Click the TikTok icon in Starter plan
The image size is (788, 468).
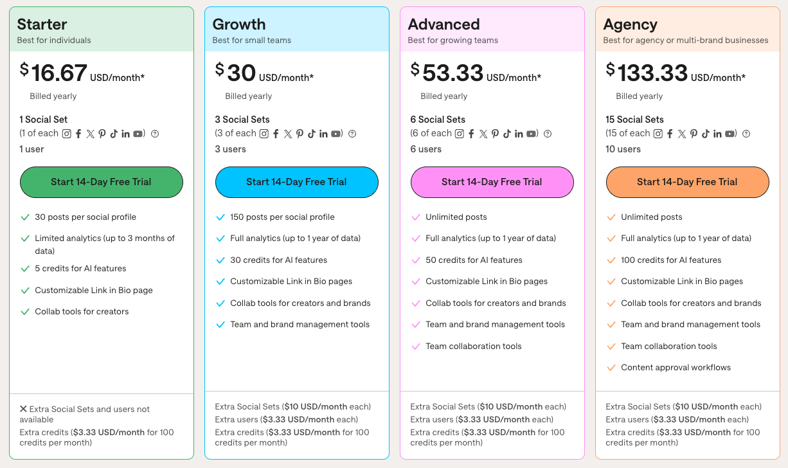114,134
